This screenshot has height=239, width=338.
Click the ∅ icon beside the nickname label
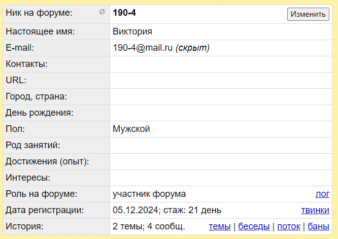click(102, 12)
